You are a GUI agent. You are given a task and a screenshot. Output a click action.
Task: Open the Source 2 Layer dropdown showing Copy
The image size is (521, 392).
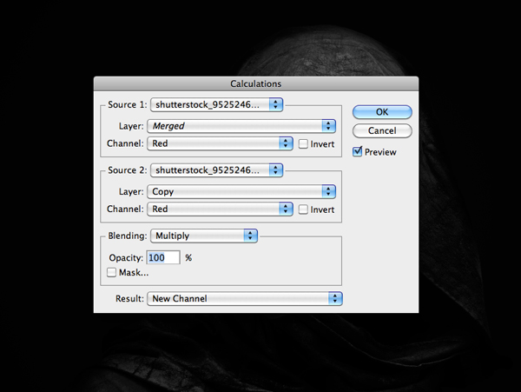coord(242,192)
